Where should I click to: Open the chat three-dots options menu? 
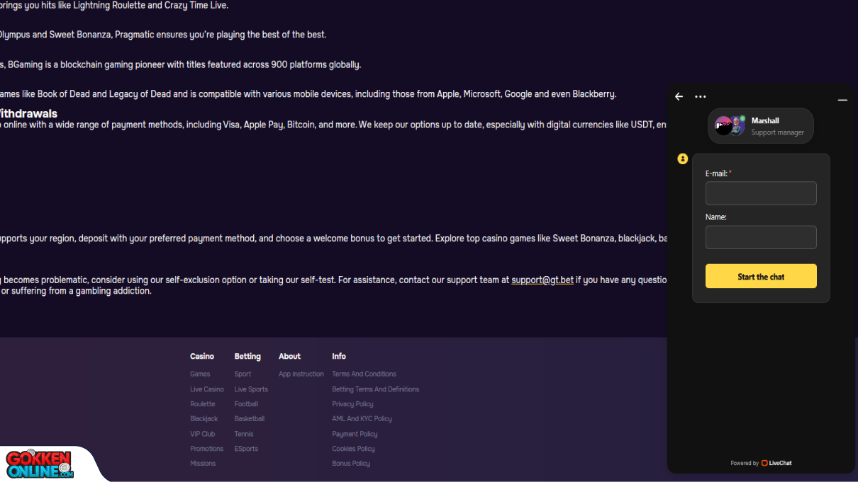point(701,97)
